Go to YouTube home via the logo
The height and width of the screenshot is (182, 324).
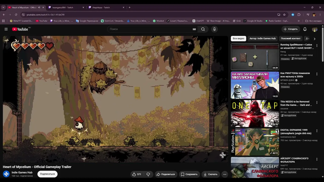(x=20, y=29)
